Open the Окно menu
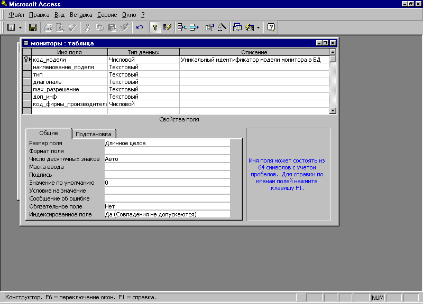 point(129,15)
